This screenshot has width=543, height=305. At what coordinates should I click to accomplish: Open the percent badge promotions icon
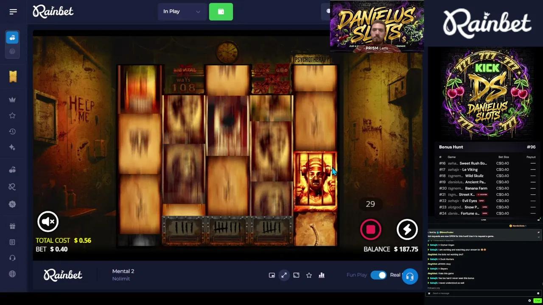[x=12, y=204]
